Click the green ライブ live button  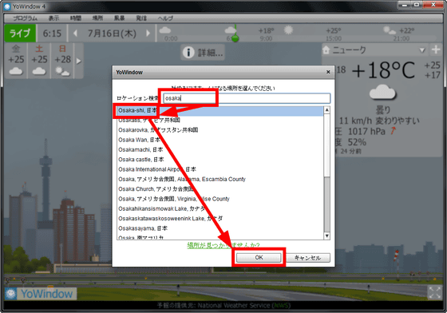point(20,34)
